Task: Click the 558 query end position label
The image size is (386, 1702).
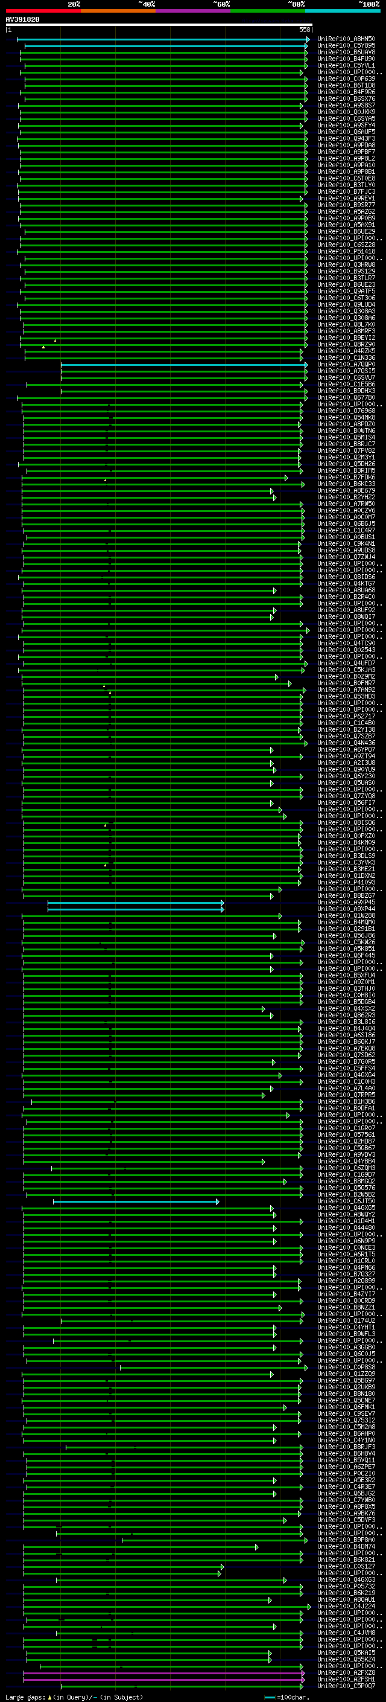Action: [x=305, y=30]
